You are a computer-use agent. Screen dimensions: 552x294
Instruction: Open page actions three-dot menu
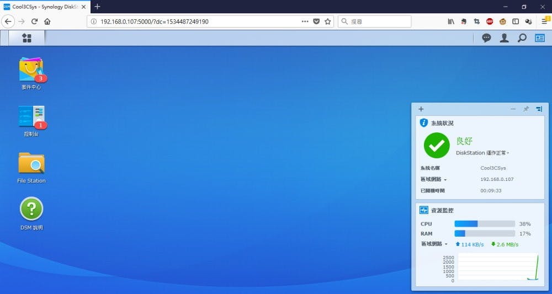tap(305, 22)
